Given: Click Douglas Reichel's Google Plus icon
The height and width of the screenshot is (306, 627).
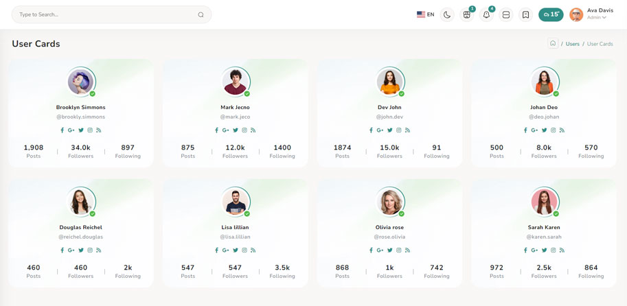Looking at the screenshot, I should pyautogui.click(x=71, y=250).
